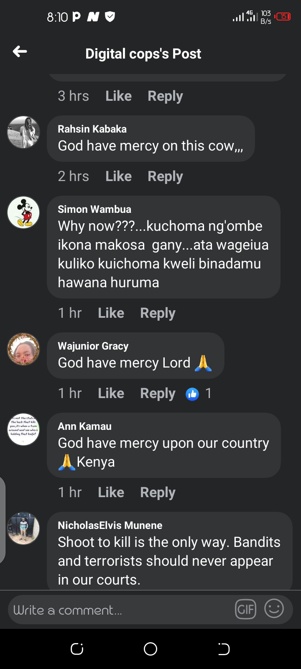301x669 pixels.
Task: Open the emoji smiley picker
Action: click(x=274, y=609)
